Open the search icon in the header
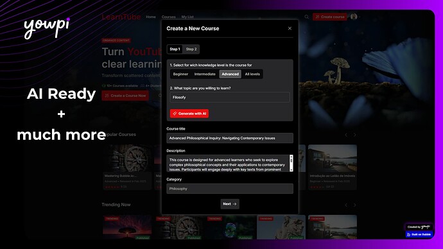Viewport: 443px width, 249px height. (306, 17)
